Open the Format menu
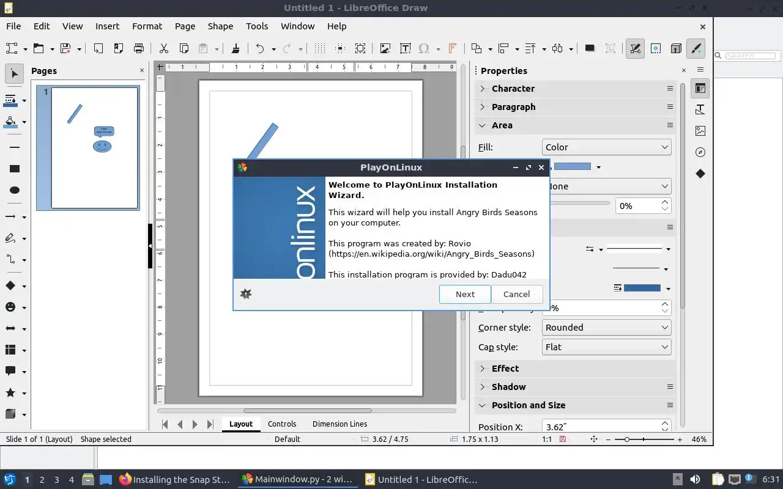 click(147, 26)
